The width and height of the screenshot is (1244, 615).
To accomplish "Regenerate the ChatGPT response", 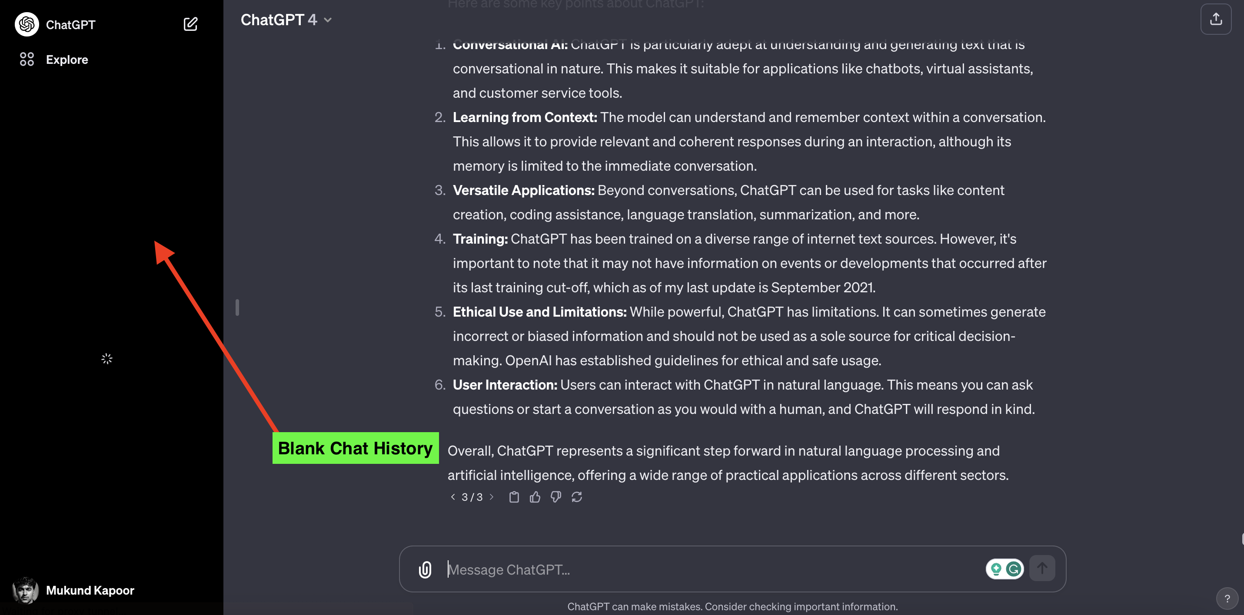I will coord(578,497).
